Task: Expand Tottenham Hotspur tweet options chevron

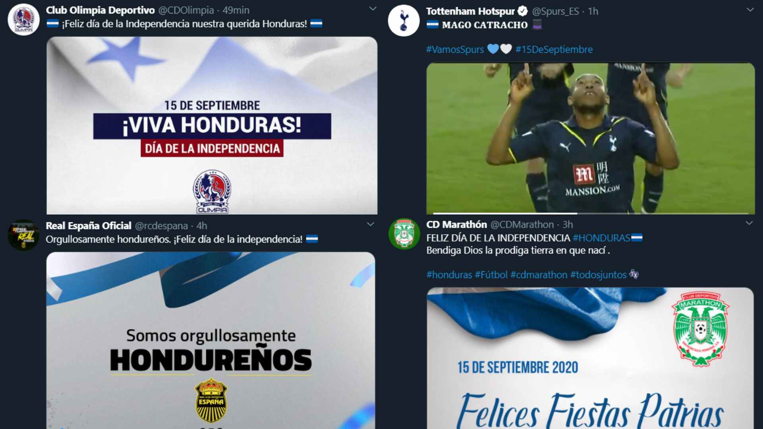Action: (x=750, y=10)
